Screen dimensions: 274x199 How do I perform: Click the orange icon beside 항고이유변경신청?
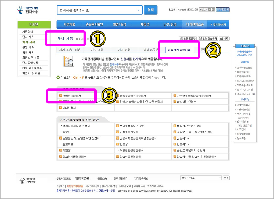click(118, 156)
